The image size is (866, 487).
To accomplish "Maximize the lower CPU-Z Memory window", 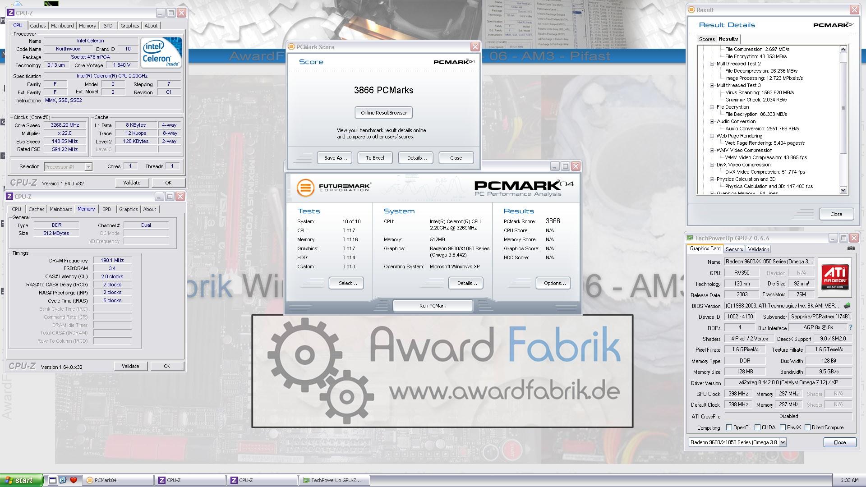I will click(x=170, y=197).
